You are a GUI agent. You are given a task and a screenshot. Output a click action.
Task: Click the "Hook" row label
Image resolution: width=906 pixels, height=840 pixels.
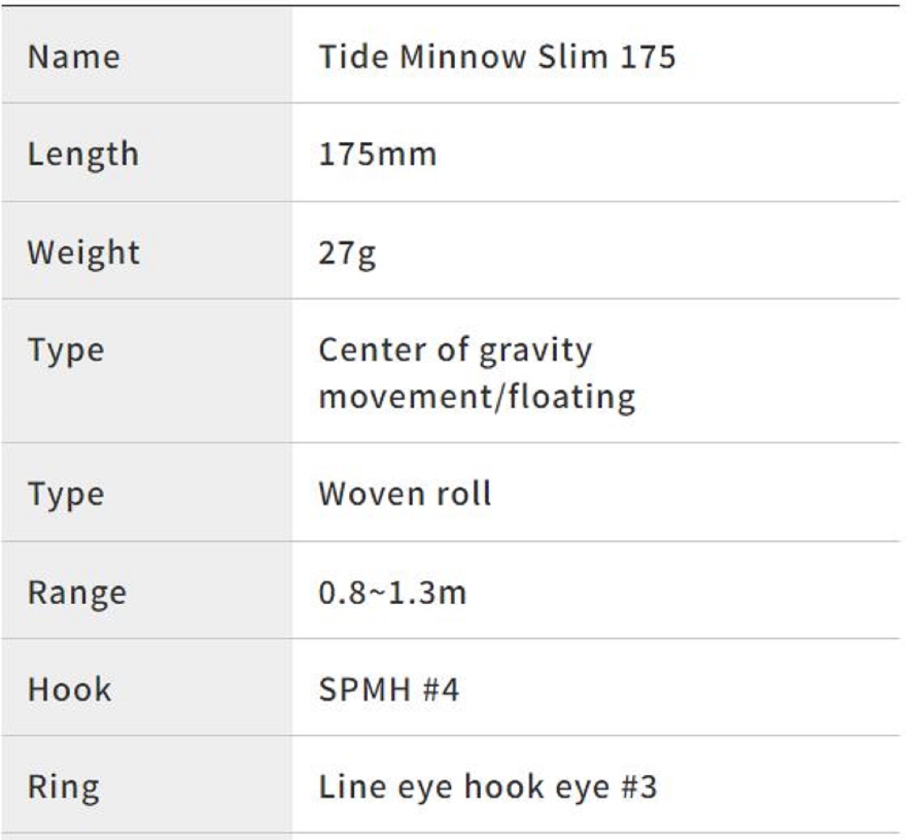pyautogui.click(x=69, y=689)
